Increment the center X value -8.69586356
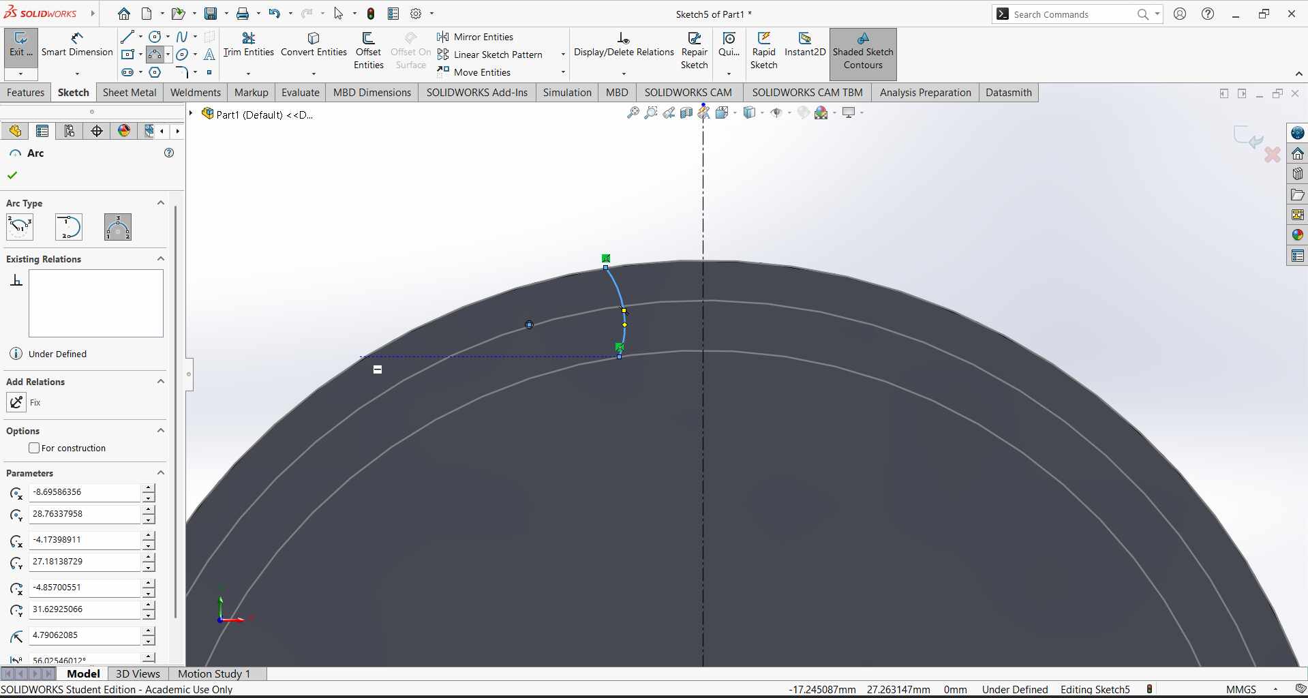The height and width of the screenshot is (698, 1308). (149, 487)
